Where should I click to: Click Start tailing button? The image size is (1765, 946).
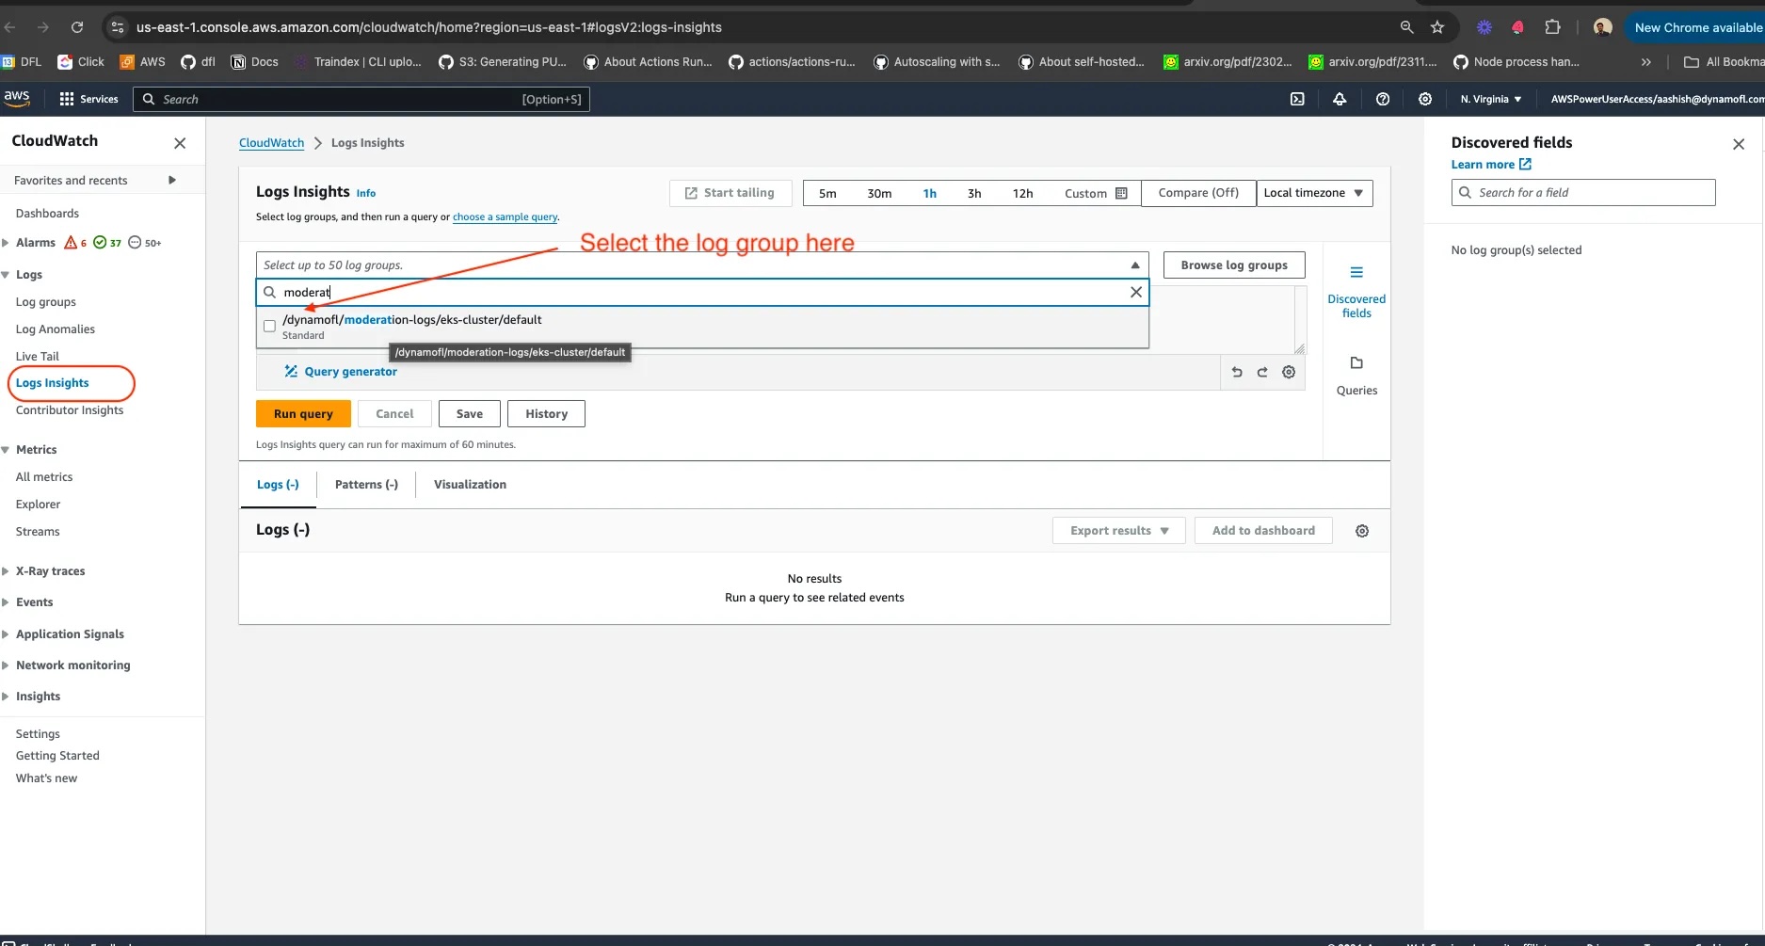[730, 193]
